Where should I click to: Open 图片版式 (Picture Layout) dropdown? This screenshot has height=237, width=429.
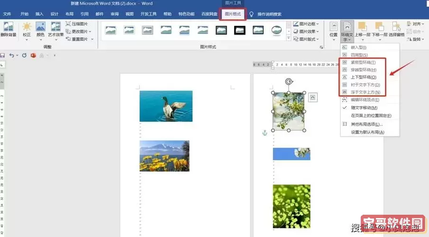[x=306, y=39]
